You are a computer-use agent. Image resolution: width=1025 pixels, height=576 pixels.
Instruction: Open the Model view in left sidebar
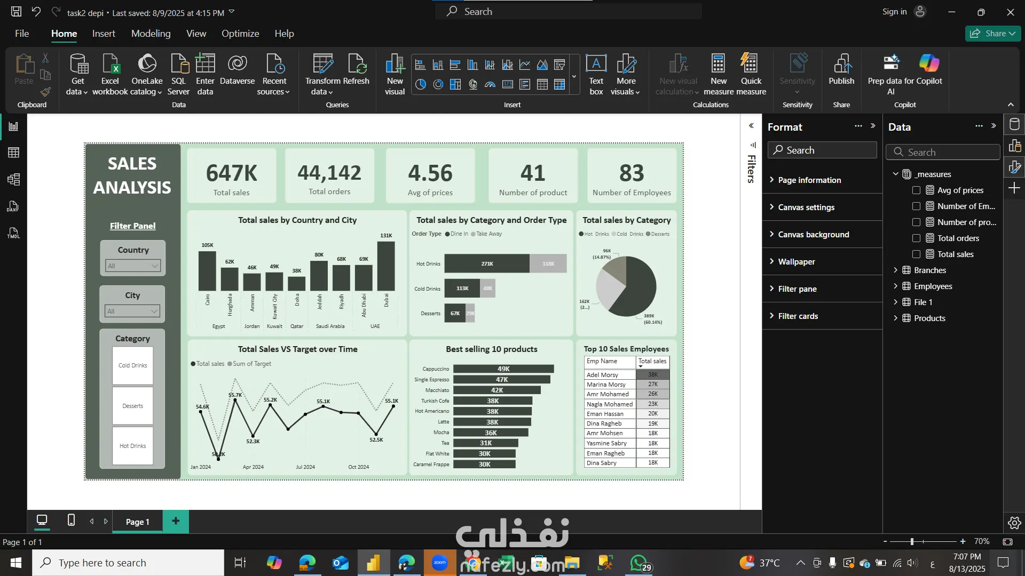click(x=14, y=180)
